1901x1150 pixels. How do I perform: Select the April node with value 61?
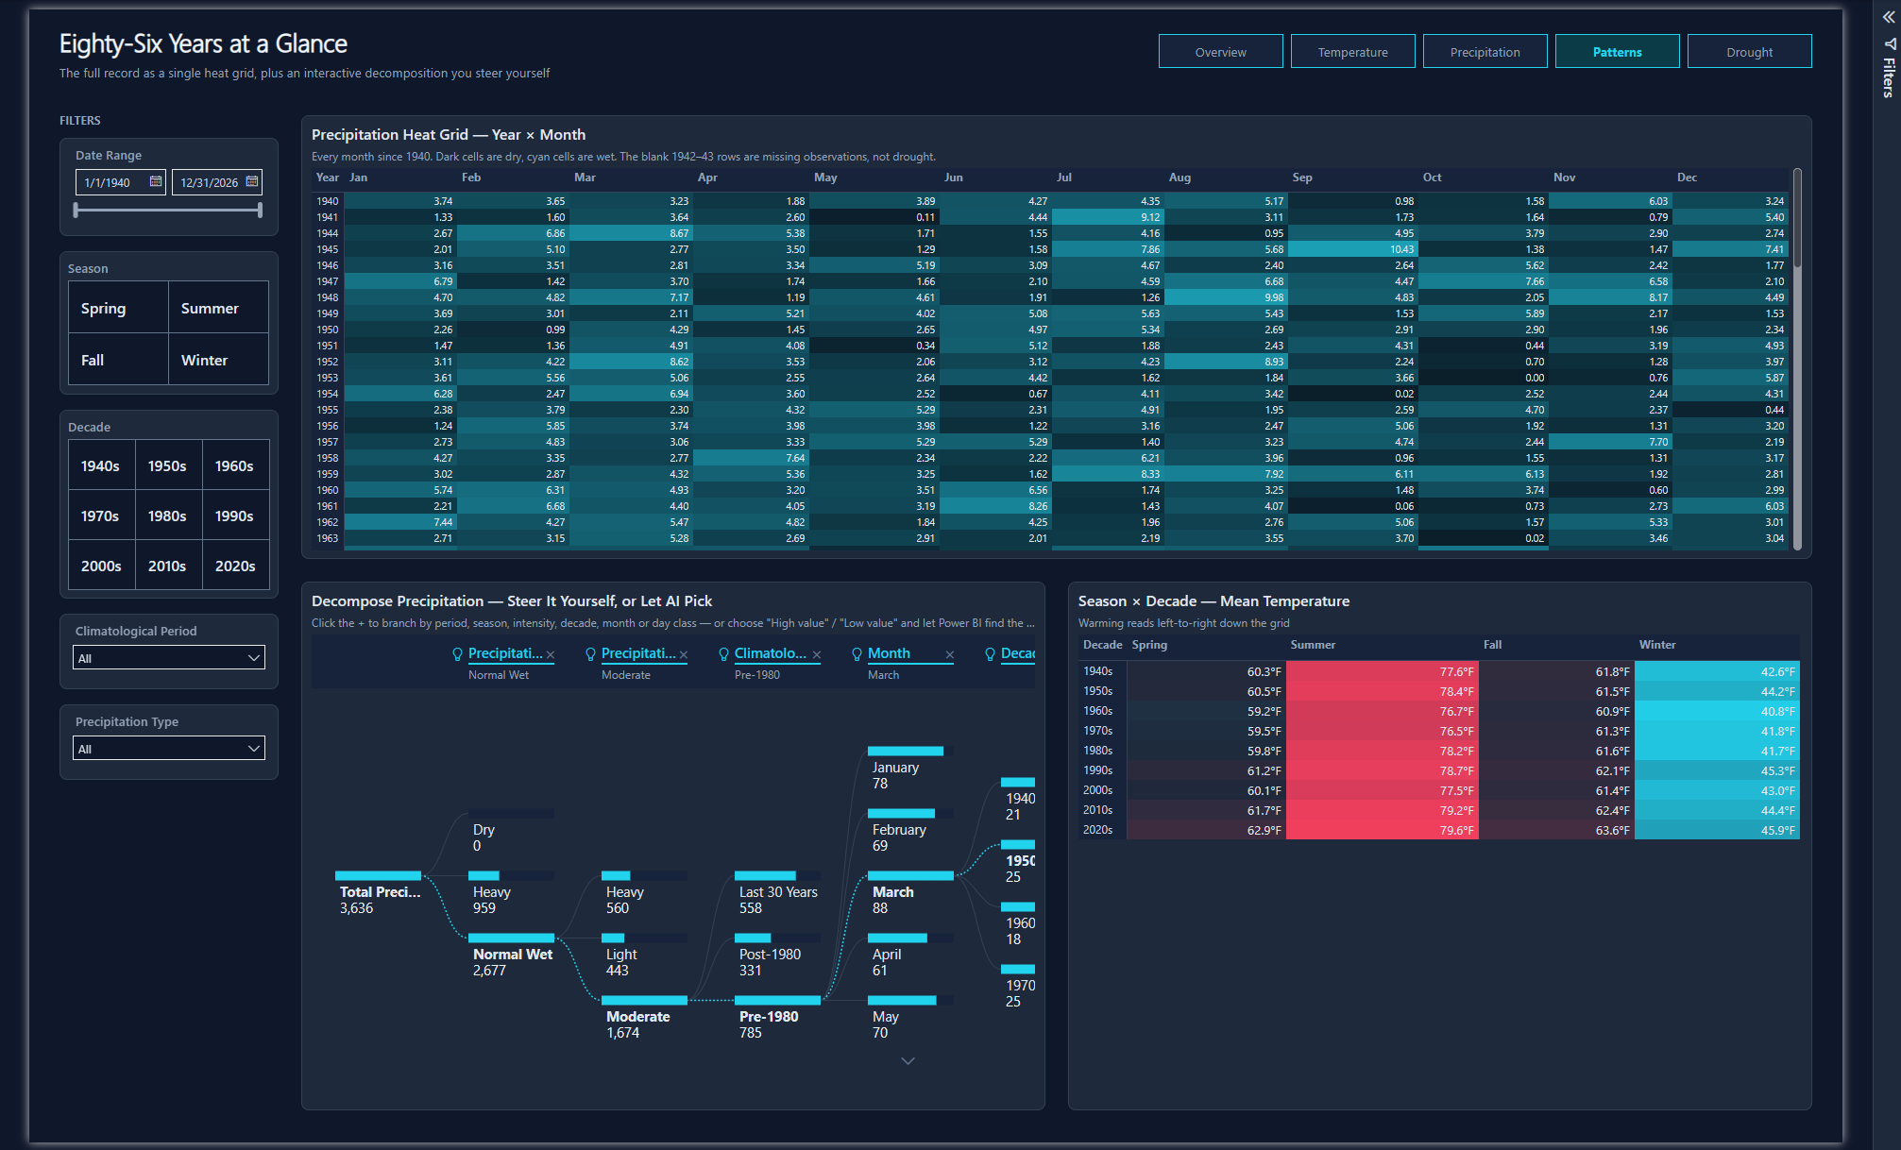pos(910,956)
